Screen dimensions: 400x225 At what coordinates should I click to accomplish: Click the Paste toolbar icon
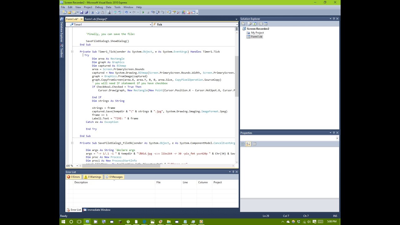pos(102,12)
